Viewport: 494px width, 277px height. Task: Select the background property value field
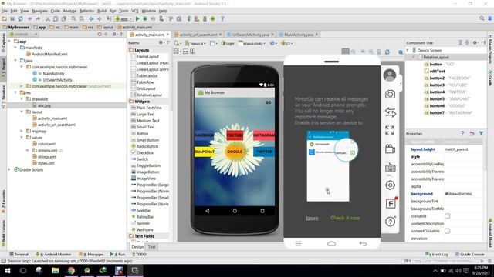462,194
